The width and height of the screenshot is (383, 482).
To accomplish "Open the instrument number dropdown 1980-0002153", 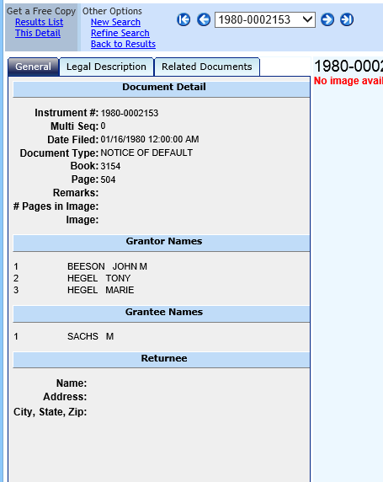I will point(265,19).
